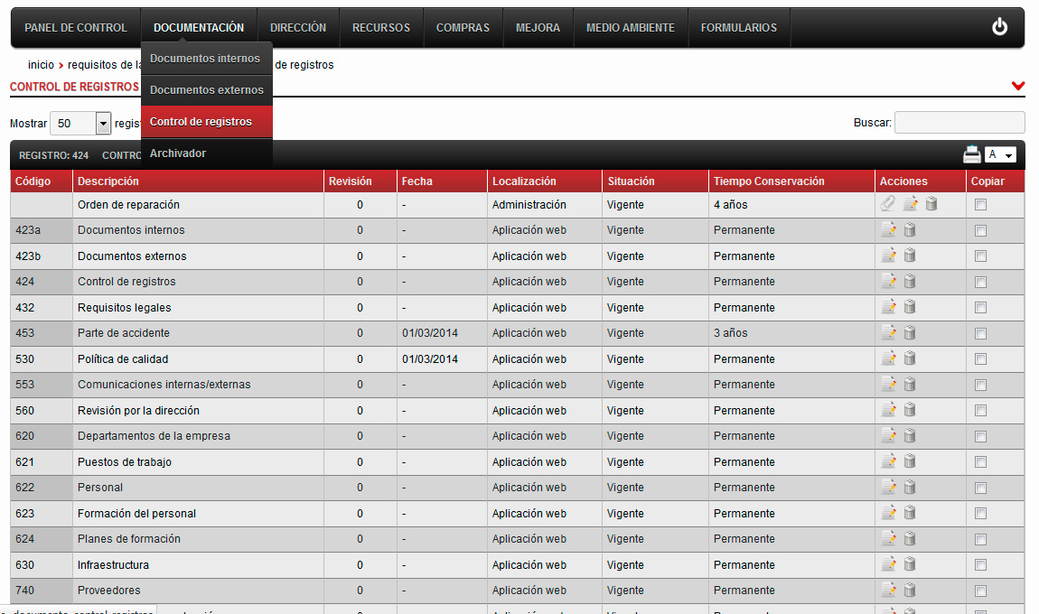Choose Documentos externos from dropdown menu

point(207,90)
